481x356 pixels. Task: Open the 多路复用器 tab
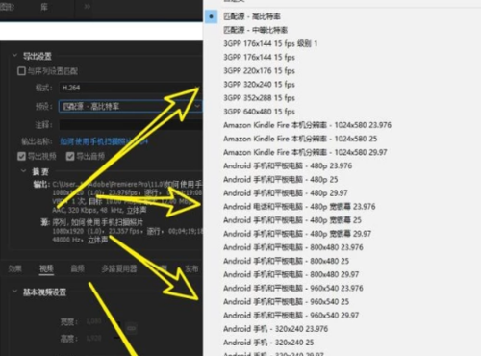(119, 268)
